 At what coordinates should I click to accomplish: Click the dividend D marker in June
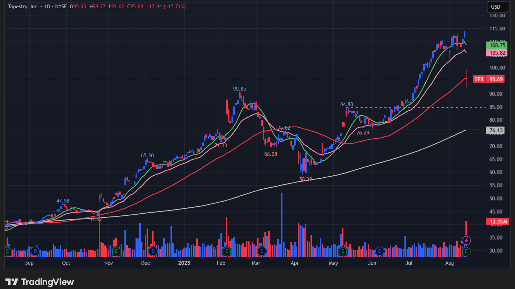[379, 251]
